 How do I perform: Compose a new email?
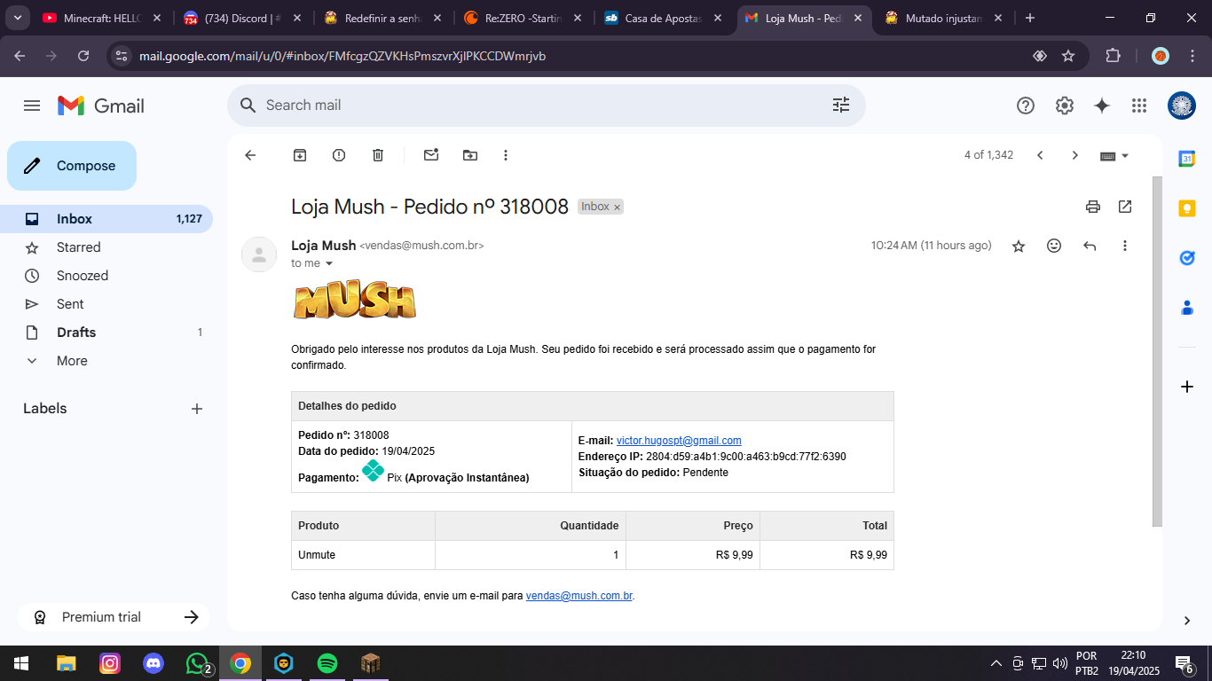(72, 166)
